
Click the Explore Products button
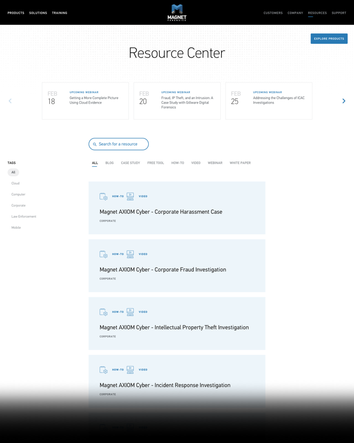[329, 39]
